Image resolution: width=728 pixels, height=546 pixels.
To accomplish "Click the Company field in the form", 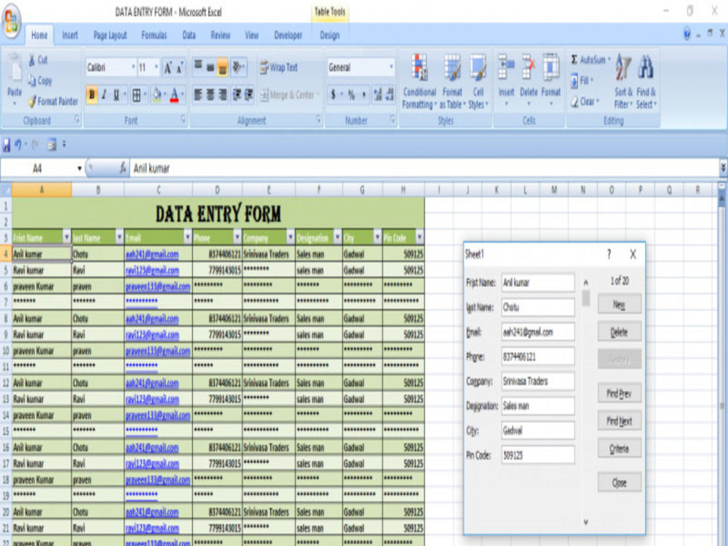I will point(538,381).
